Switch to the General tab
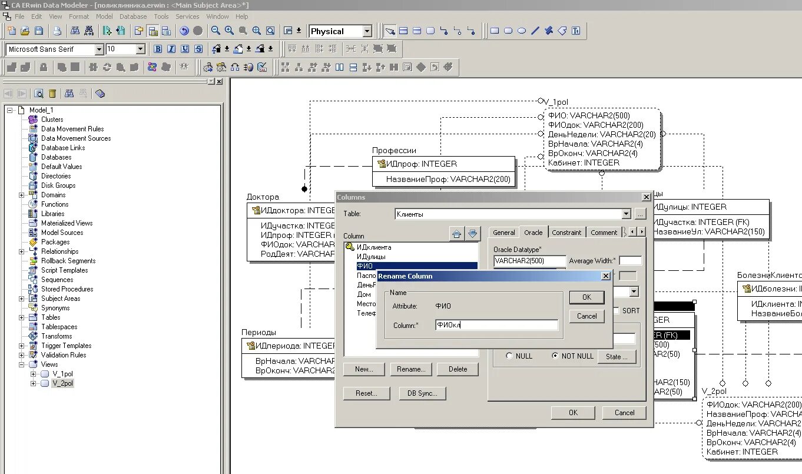 pos(504,233)
